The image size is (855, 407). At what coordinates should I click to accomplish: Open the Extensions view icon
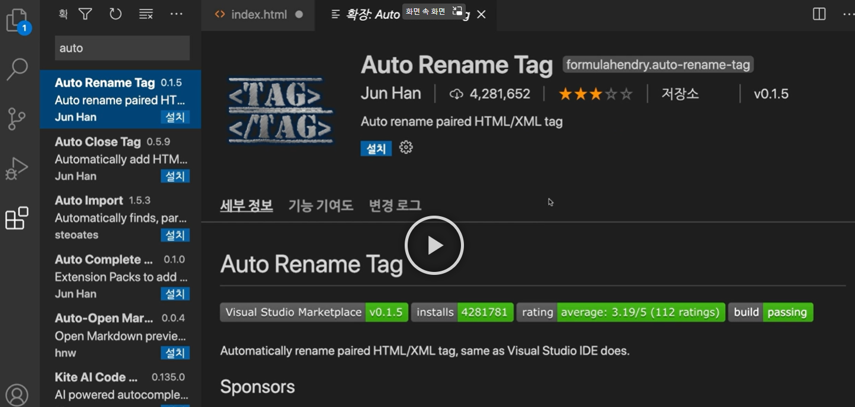click(x=17, y=218)
